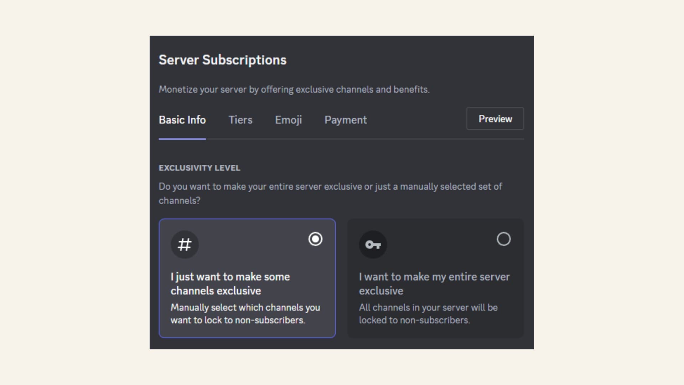
Task: Click the Server Subscriptions heading
Action: 223,60
